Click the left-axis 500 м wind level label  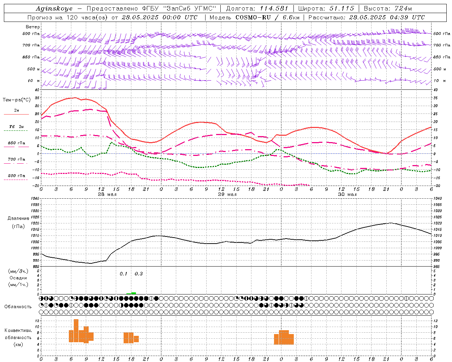(x=34, y=69)
